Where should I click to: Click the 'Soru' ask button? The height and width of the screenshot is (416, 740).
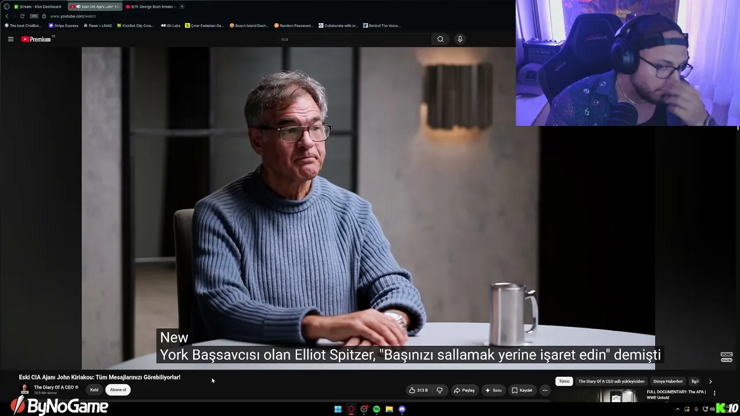point(493,391)
